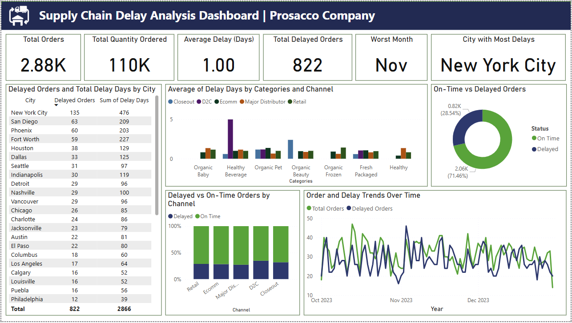
Task: Click the Total Orders KPI card
Action: click(43, 57)
